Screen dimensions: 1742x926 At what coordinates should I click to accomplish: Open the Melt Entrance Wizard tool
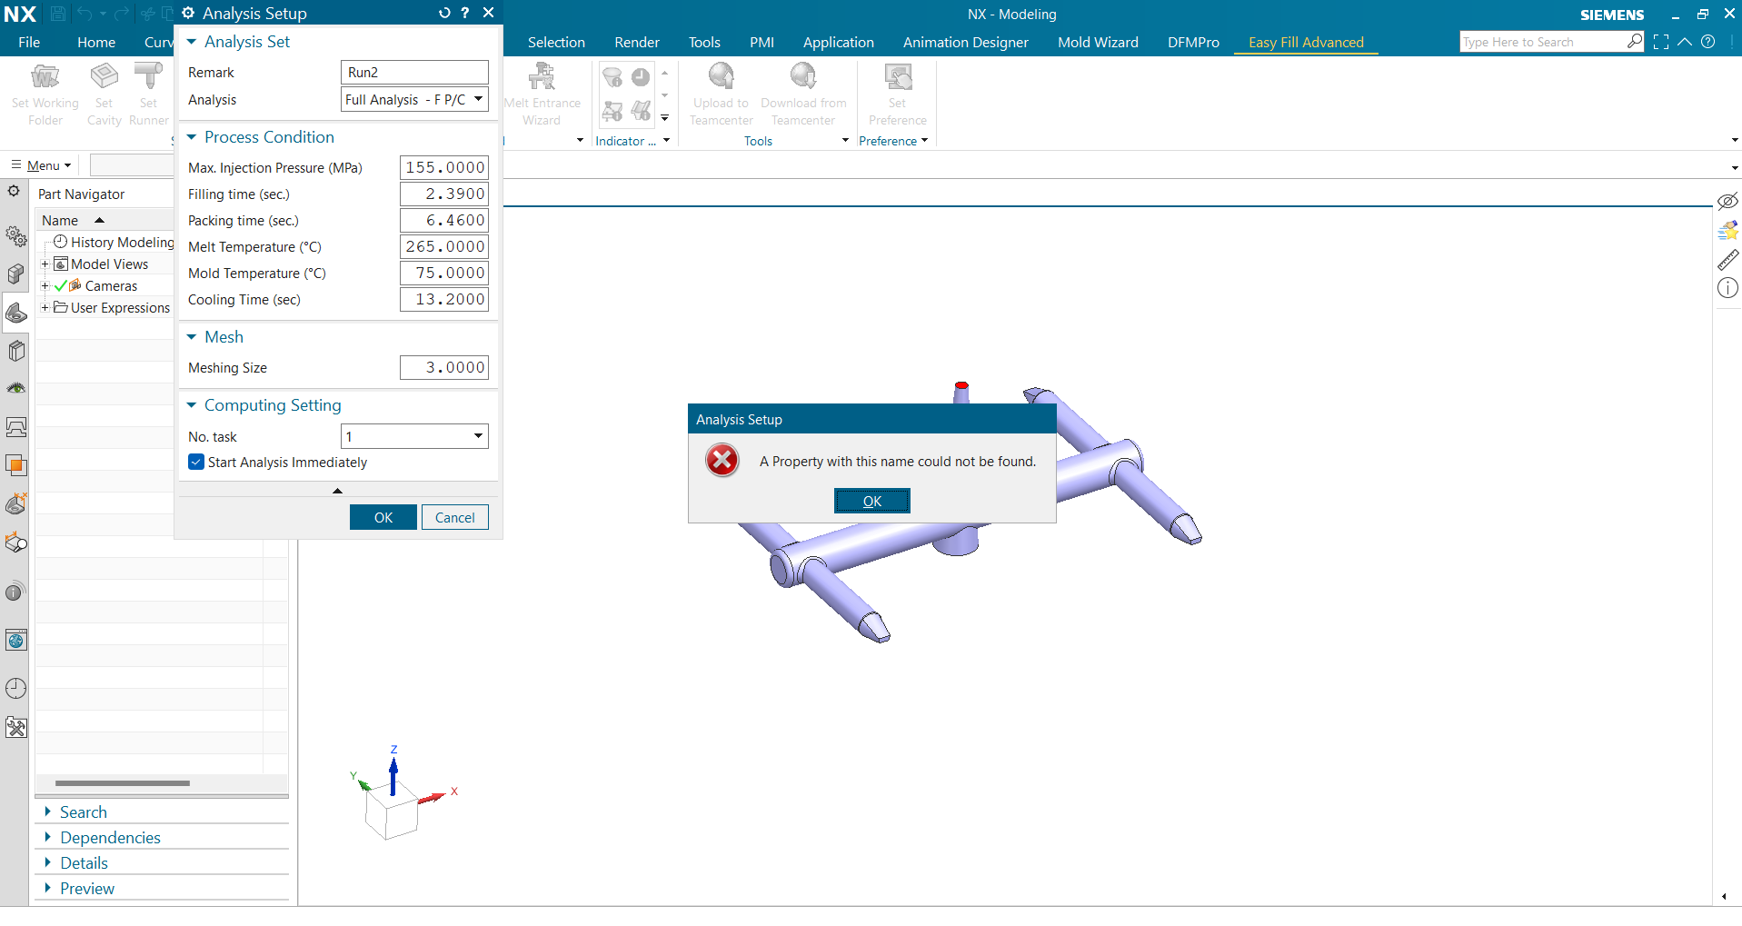point(542,77)
